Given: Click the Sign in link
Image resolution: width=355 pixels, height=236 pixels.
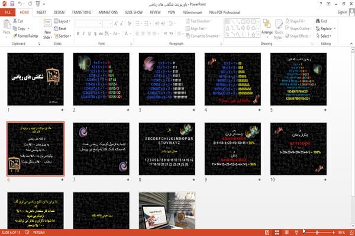Looking at the screenshot, I should coord(342,12).
